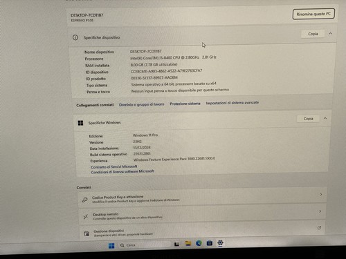Select the build number 22631.2861
This screenshot has width=346, height=259.
(142, 153)
